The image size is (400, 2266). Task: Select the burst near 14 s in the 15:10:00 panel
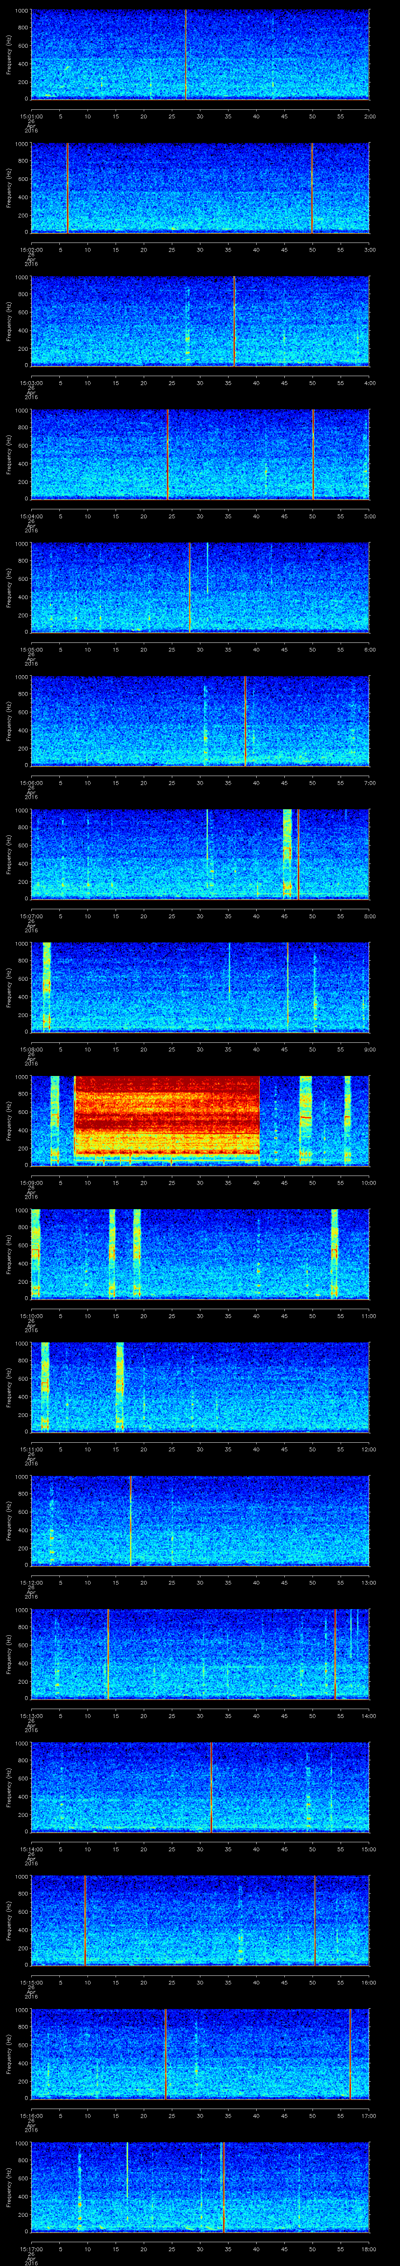[112, 1254]
